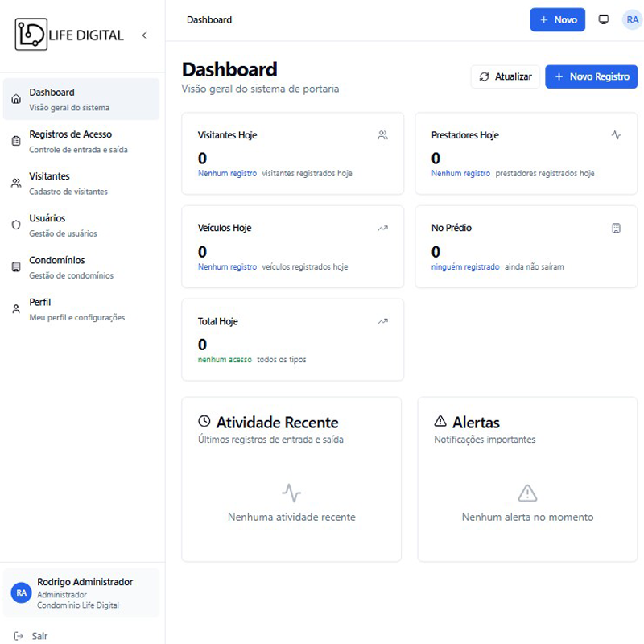644x644 pixels.
Task: Create a Novo Registro entry
Action: [x=591, y=76]
